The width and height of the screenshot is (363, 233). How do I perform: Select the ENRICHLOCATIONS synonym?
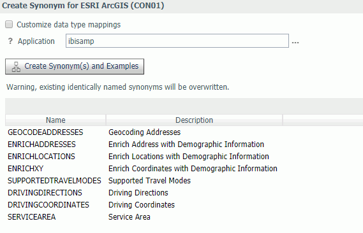(41, 157)
